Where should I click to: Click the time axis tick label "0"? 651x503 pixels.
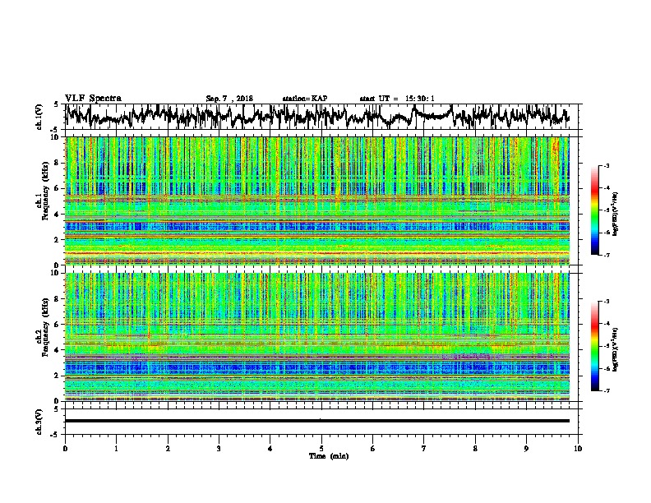[x=65, y=449]
